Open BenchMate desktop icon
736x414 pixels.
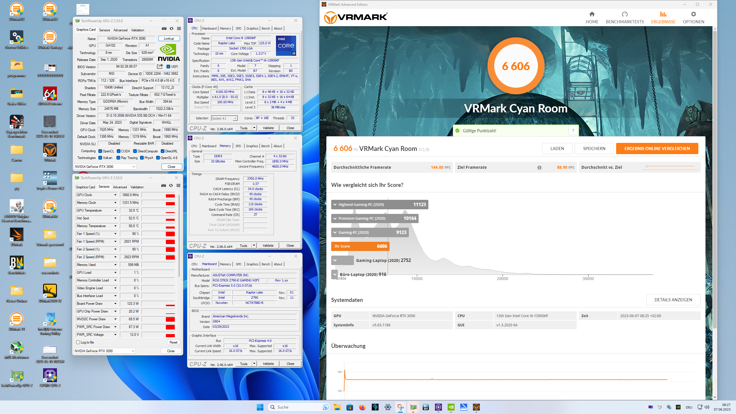16,265
